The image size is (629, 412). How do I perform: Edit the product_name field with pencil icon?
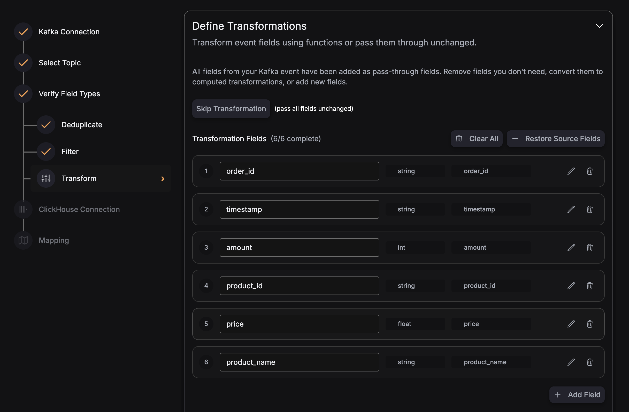pyautogui.click(x=571, y=362)
